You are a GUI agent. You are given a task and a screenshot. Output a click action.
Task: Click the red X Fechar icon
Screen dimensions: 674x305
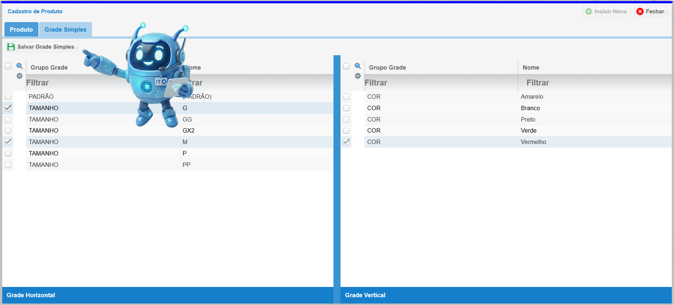640,11
